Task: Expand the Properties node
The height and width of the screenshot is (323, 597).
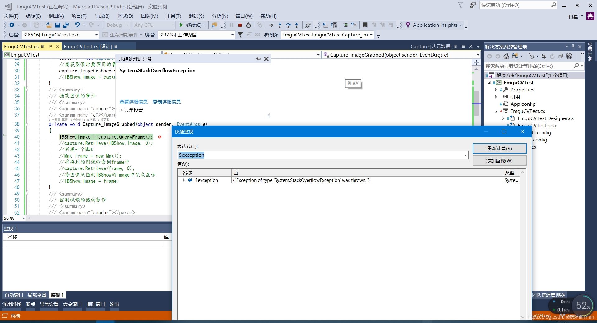Action: (496, 90)
